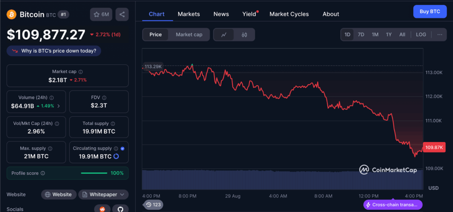Switch to candlestick chart icon
The width and height of the screenshot is (453, 212).
(x=244, y=35)
